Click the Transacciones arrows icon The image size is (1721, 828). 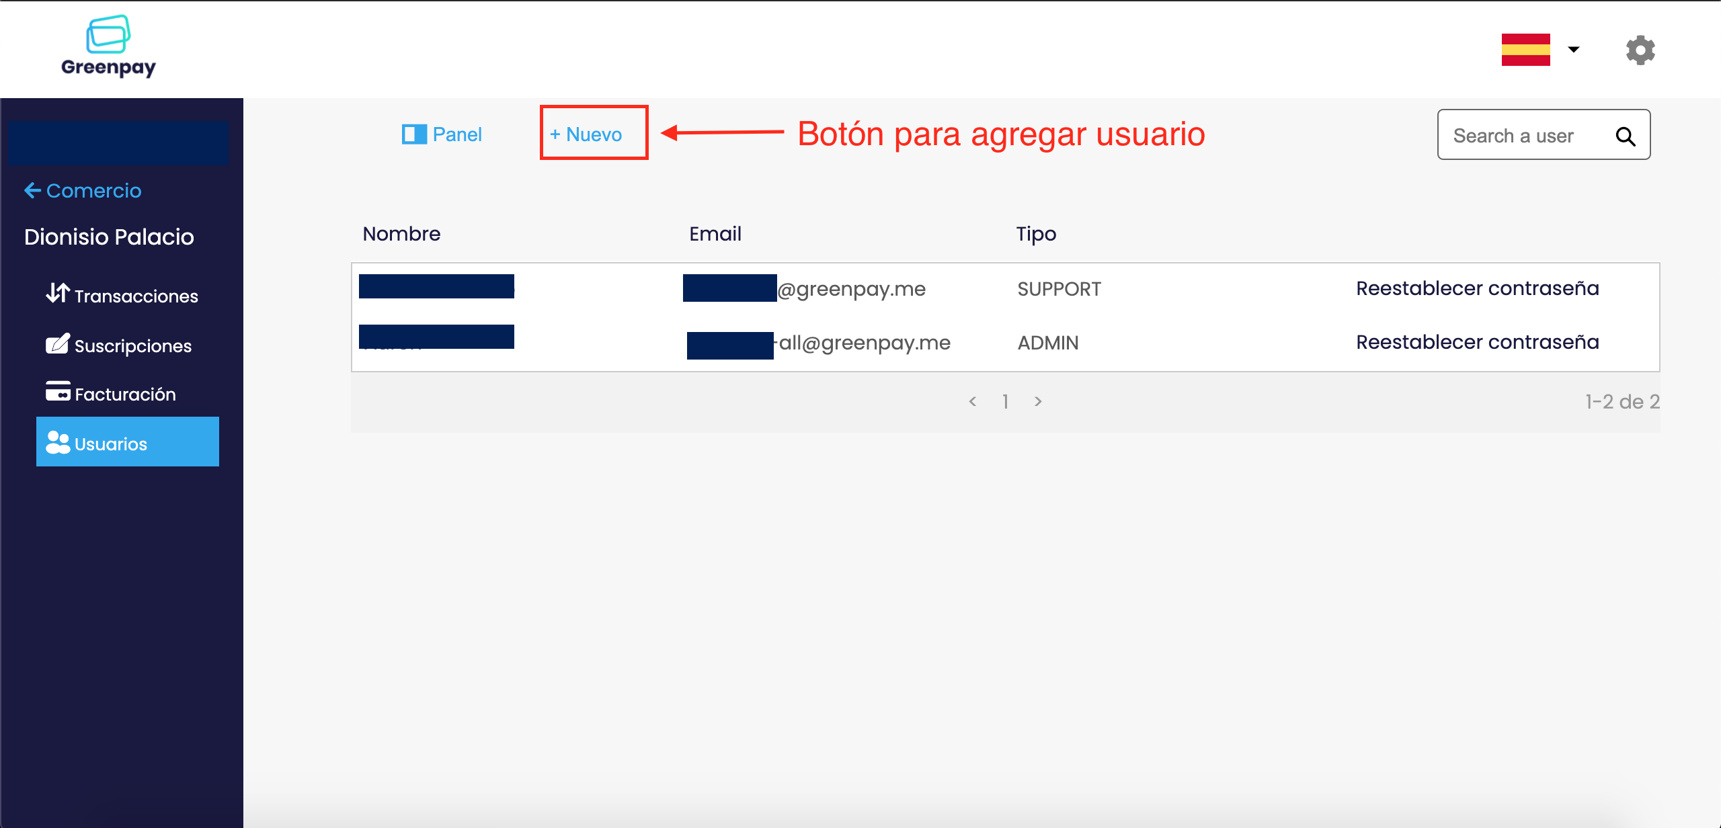(x=58, y=294)
